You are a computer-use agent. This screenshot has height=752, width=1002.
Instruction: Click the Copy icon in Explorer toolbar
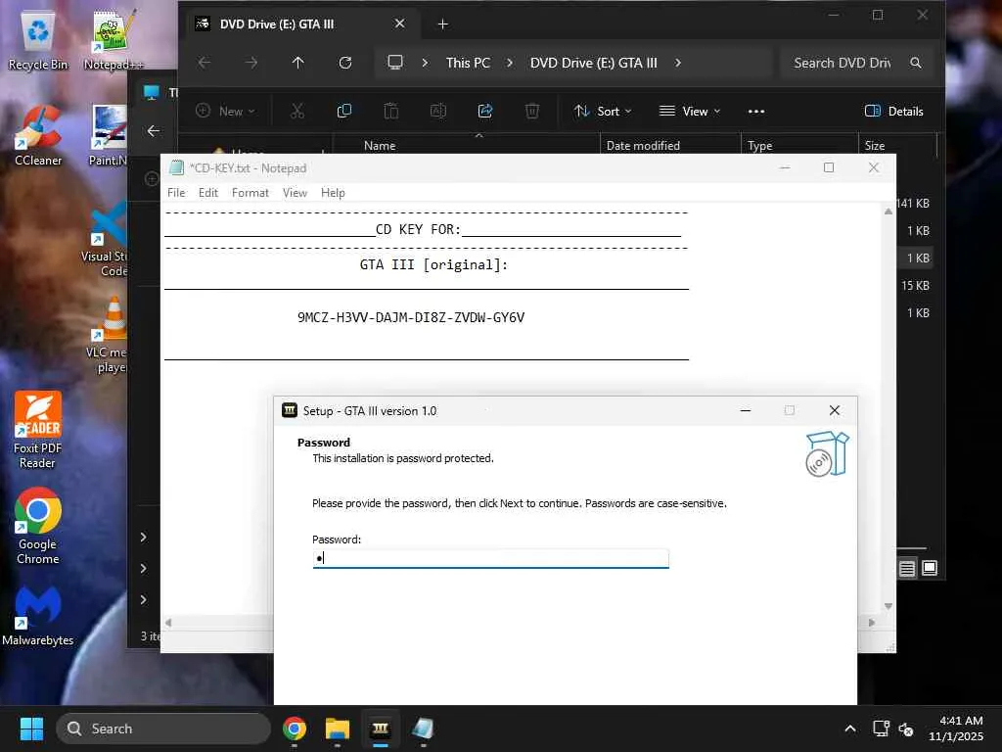pos(343,112)
